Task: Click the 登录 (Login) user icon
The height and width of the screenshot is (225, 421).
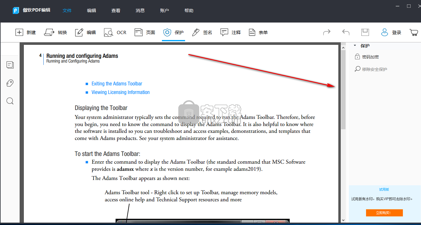Action: [x=385, y=32]
